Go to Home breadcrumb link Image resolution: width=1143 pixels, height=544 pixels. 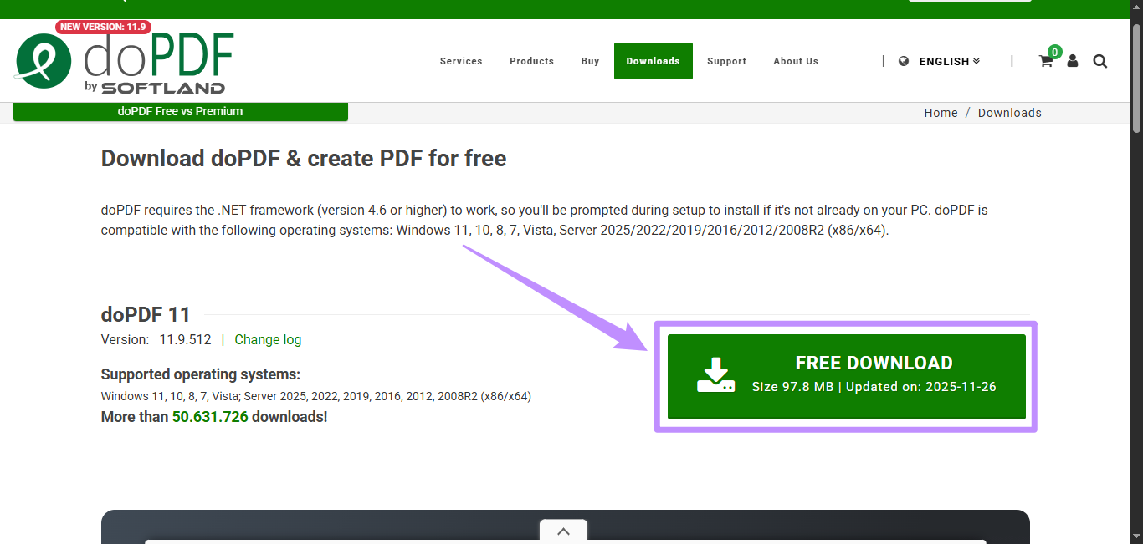[941, 113]
